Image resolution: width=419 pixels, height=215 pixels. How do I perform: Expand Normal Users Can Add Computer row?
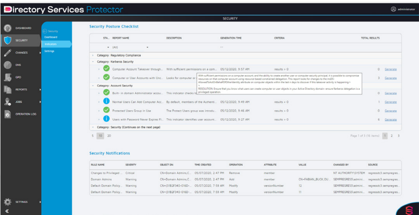pos(99,102)
